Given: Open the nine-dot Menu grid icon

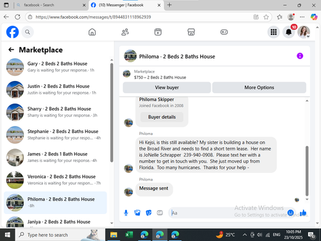Looking at the screenshot, I should [x=273, y=32].
